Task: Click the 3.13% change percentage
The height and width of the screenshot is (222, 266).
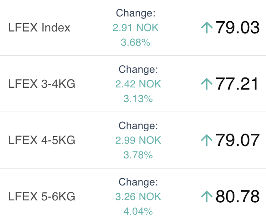Action: [x=138, y=98]
